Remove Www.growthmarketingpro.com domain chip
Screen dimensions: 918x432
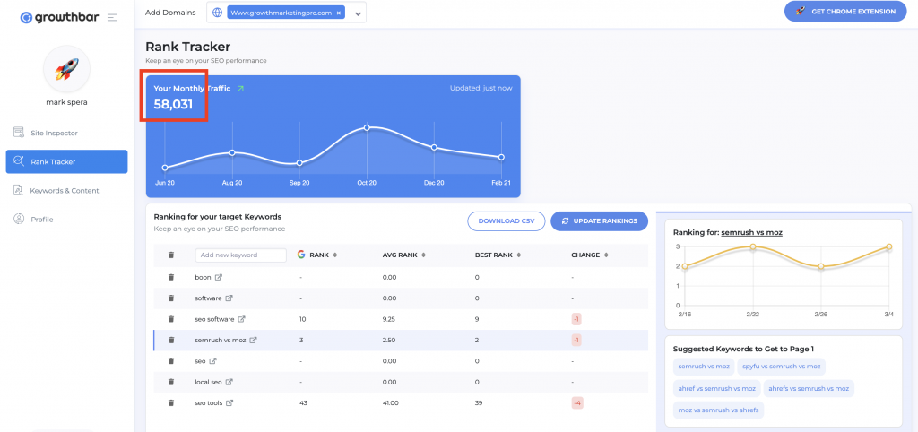pyautogui.click(x=338, y=13)
